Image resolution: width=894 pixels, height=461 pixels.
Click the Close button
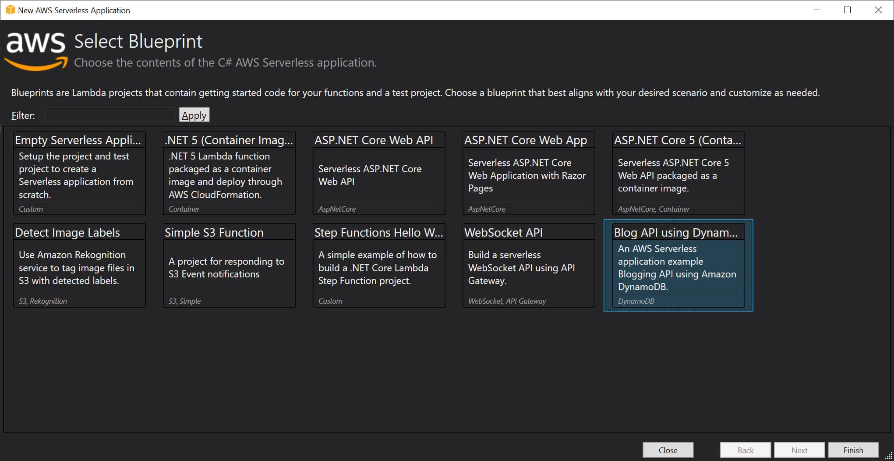click(x=668, y=450)
